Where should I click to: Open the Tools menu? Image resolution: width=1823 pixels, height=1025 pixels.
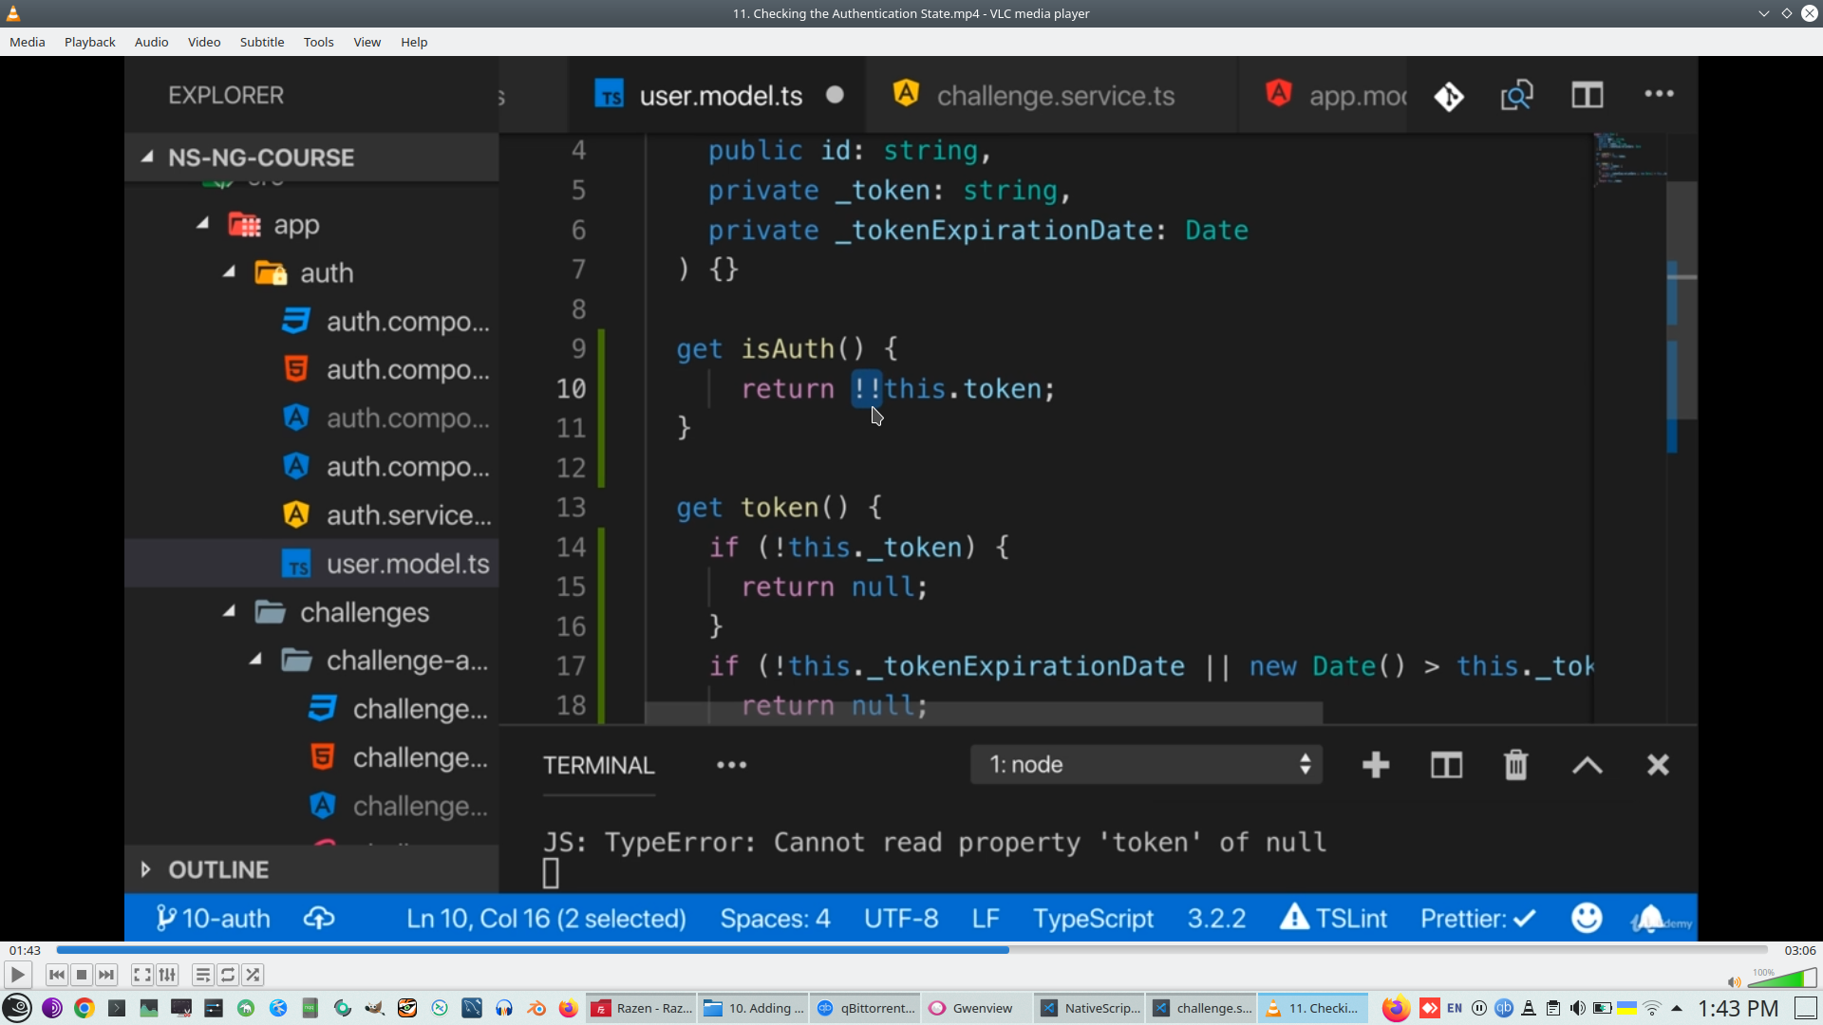click(318, 42)
